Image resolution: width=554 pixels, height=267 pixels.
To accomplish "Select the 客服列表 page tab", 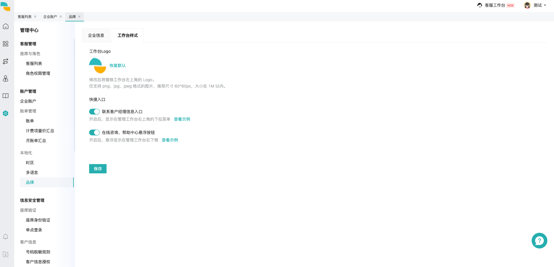I will tap(25, 17).
